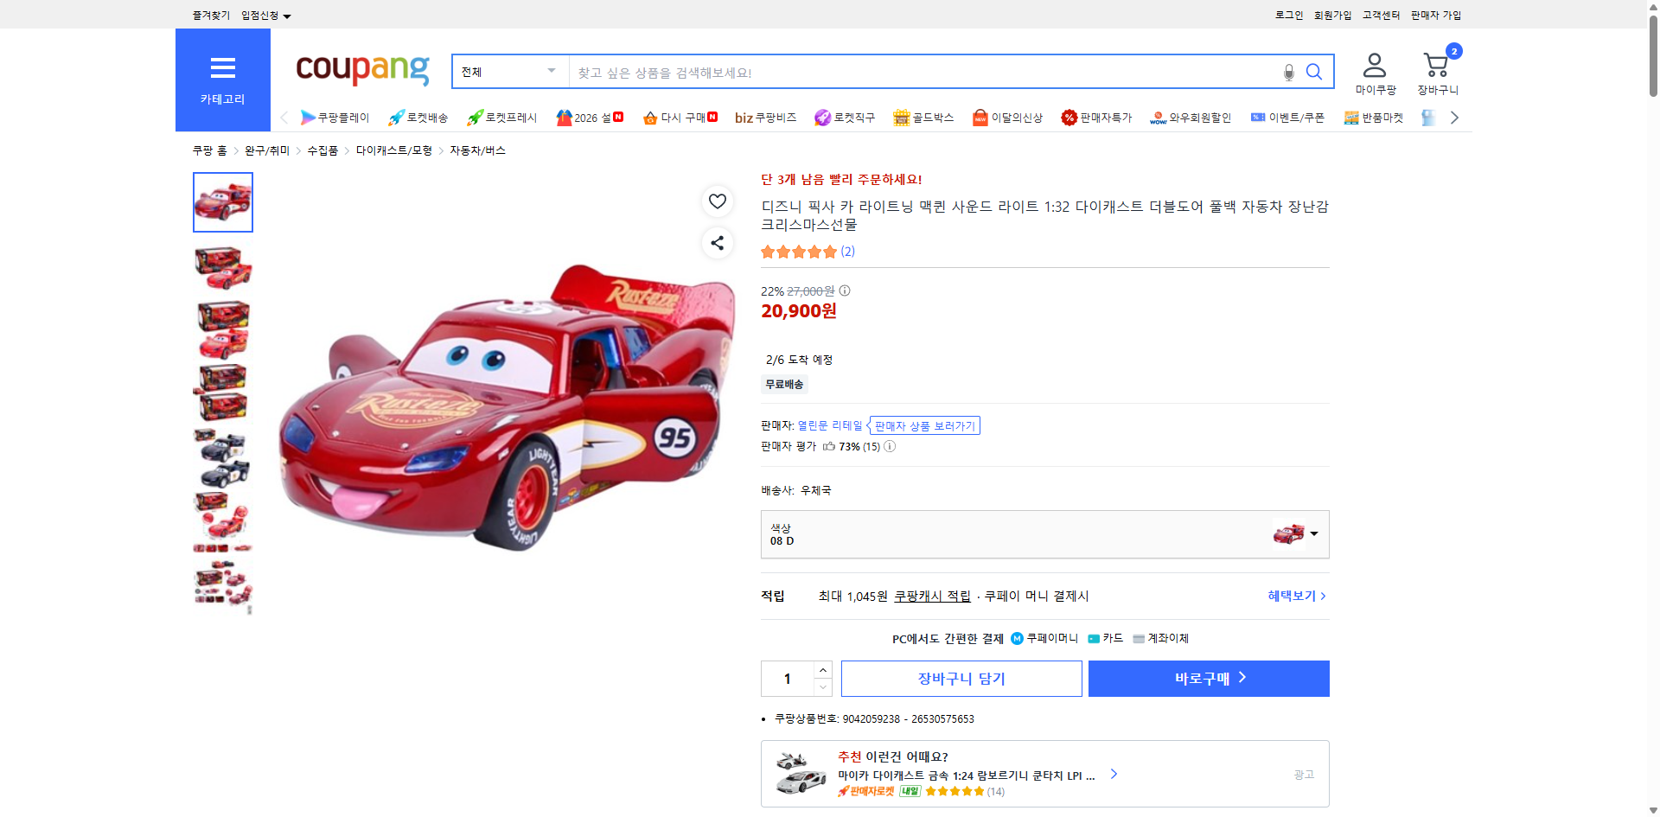This screenshot has height=817, width=1660.
Task: Increase quantity with the stepper up arrow
Action: click(x=822, y=669)
